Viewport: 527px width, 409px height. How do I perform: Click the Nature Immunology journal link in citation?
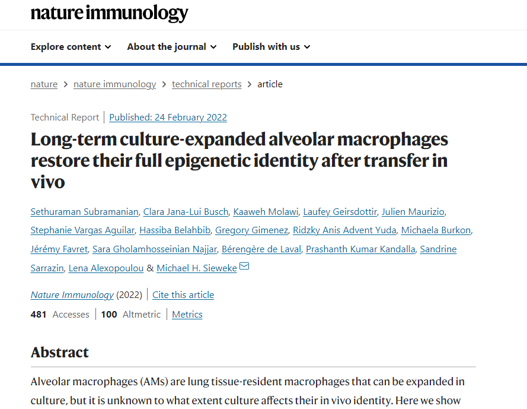click(72, 295)
